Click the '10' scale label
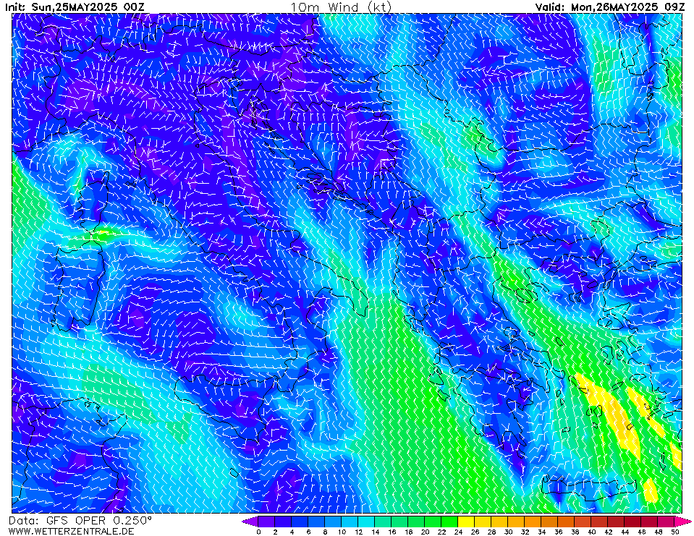Screen dimensions: 694x536 tap(342, 532)
